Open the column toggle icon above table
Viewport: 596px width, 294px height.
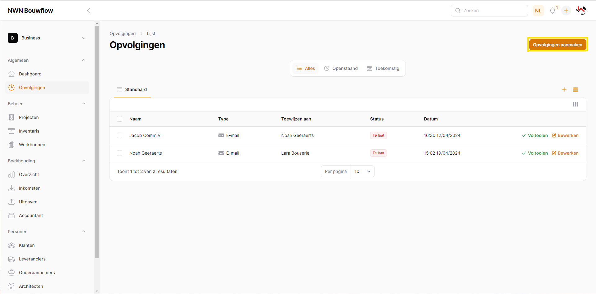point(576,104)
